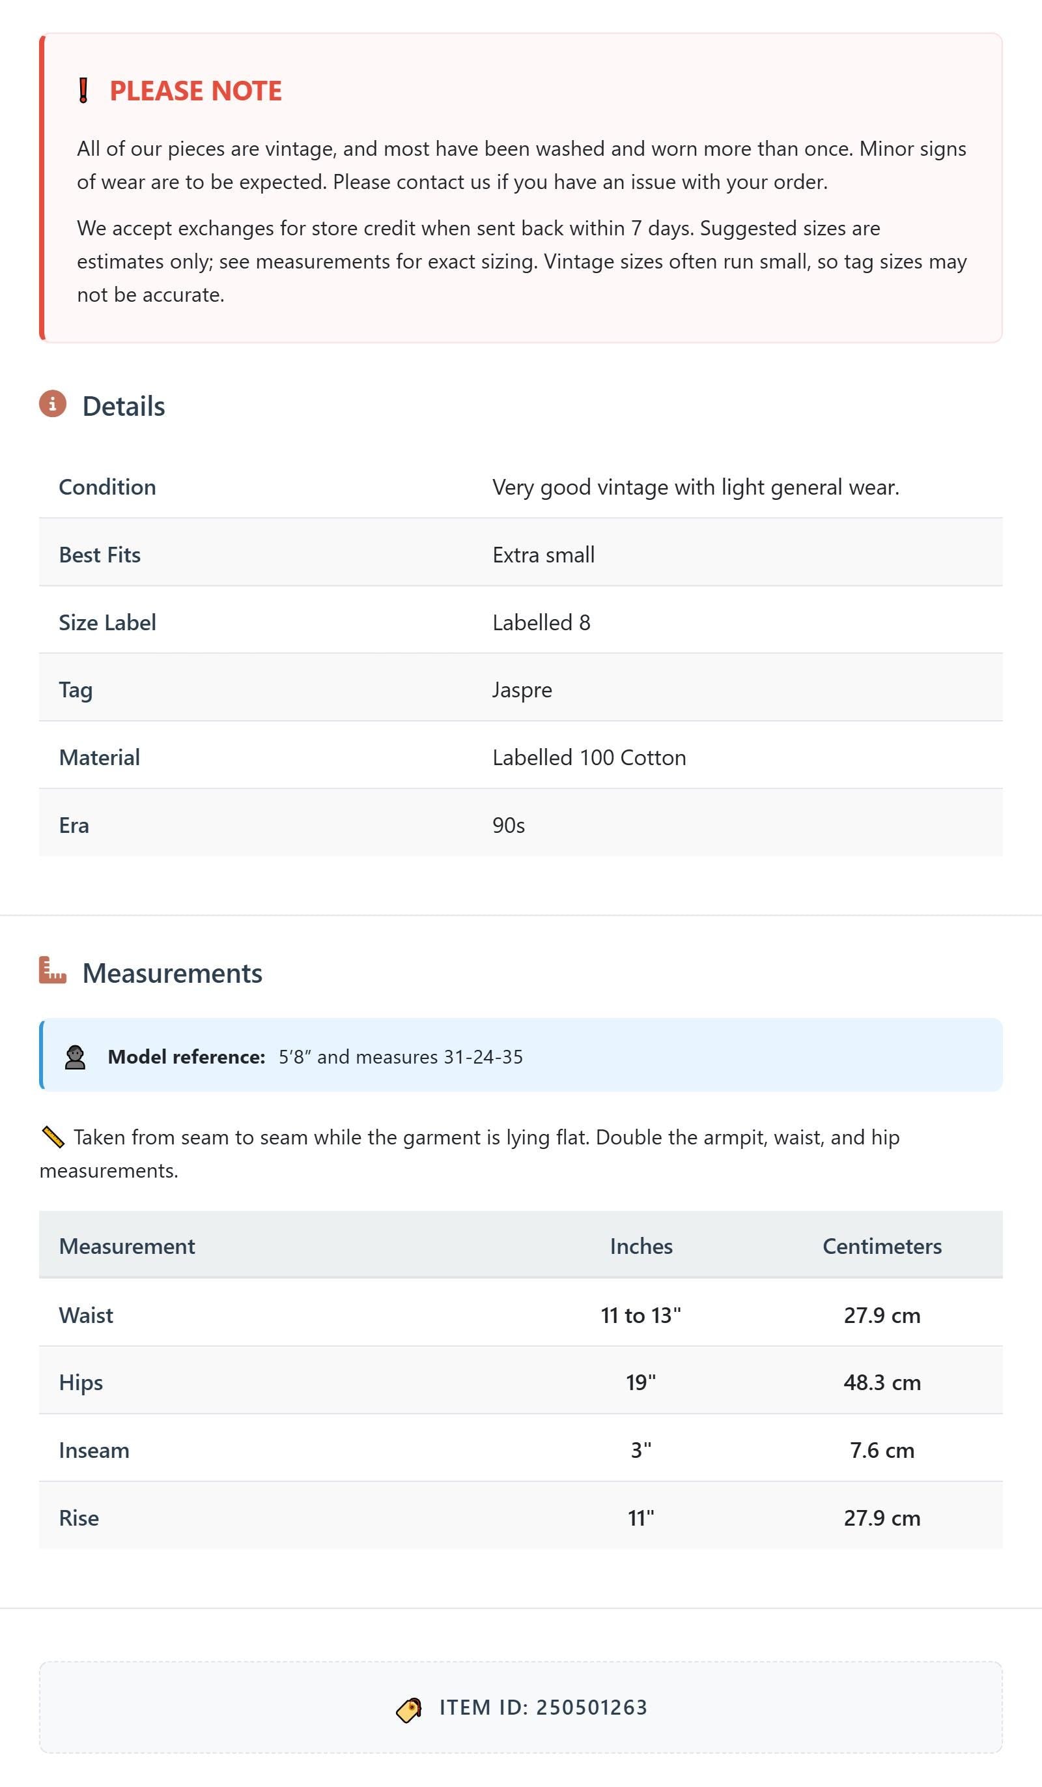The height and width of the screenshot is (1787, 1042).
Task: Click the Inches column header
Action: click(641, 1246)
